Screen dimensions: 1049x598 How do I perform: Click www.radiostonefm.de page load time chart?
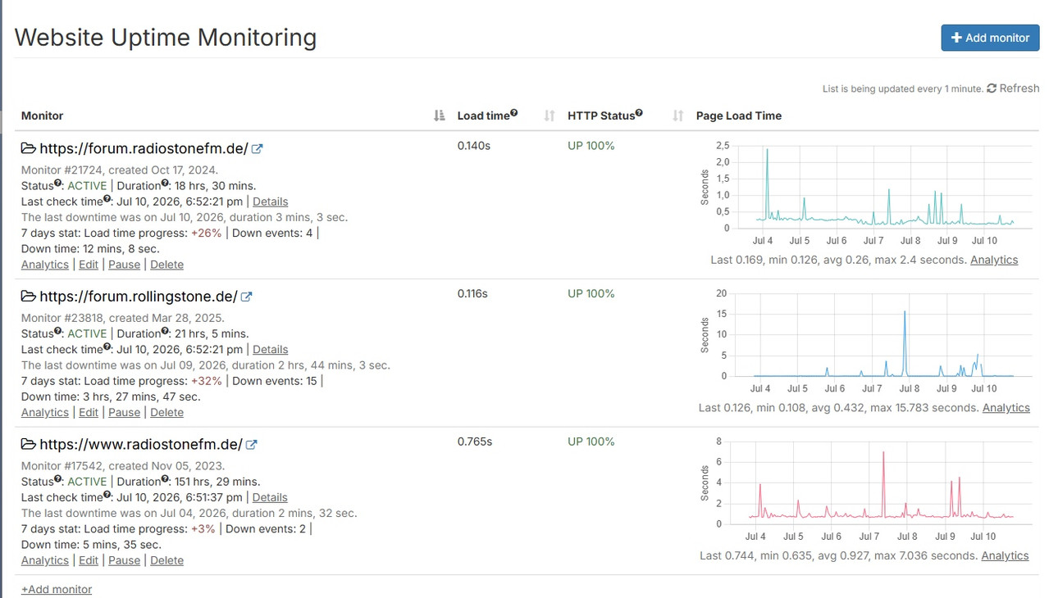(x=864, y=489)
